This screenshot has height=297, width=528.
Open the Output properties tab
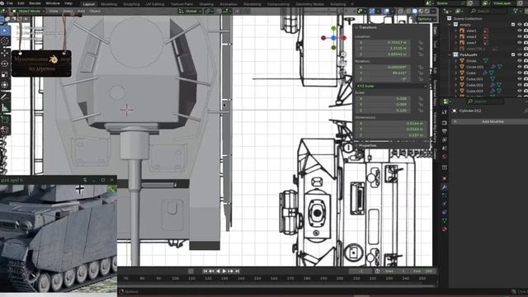[445, 131]
